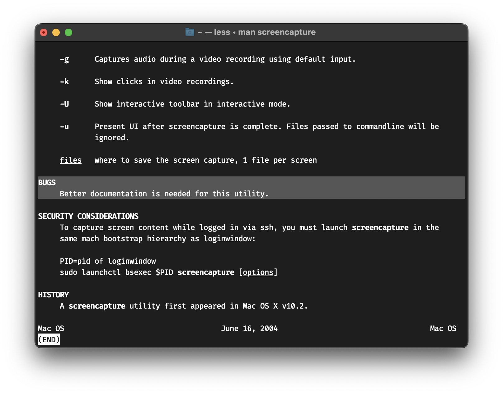Click the yellow minimize window button
The image size is (503, 394).
point(56,32)
